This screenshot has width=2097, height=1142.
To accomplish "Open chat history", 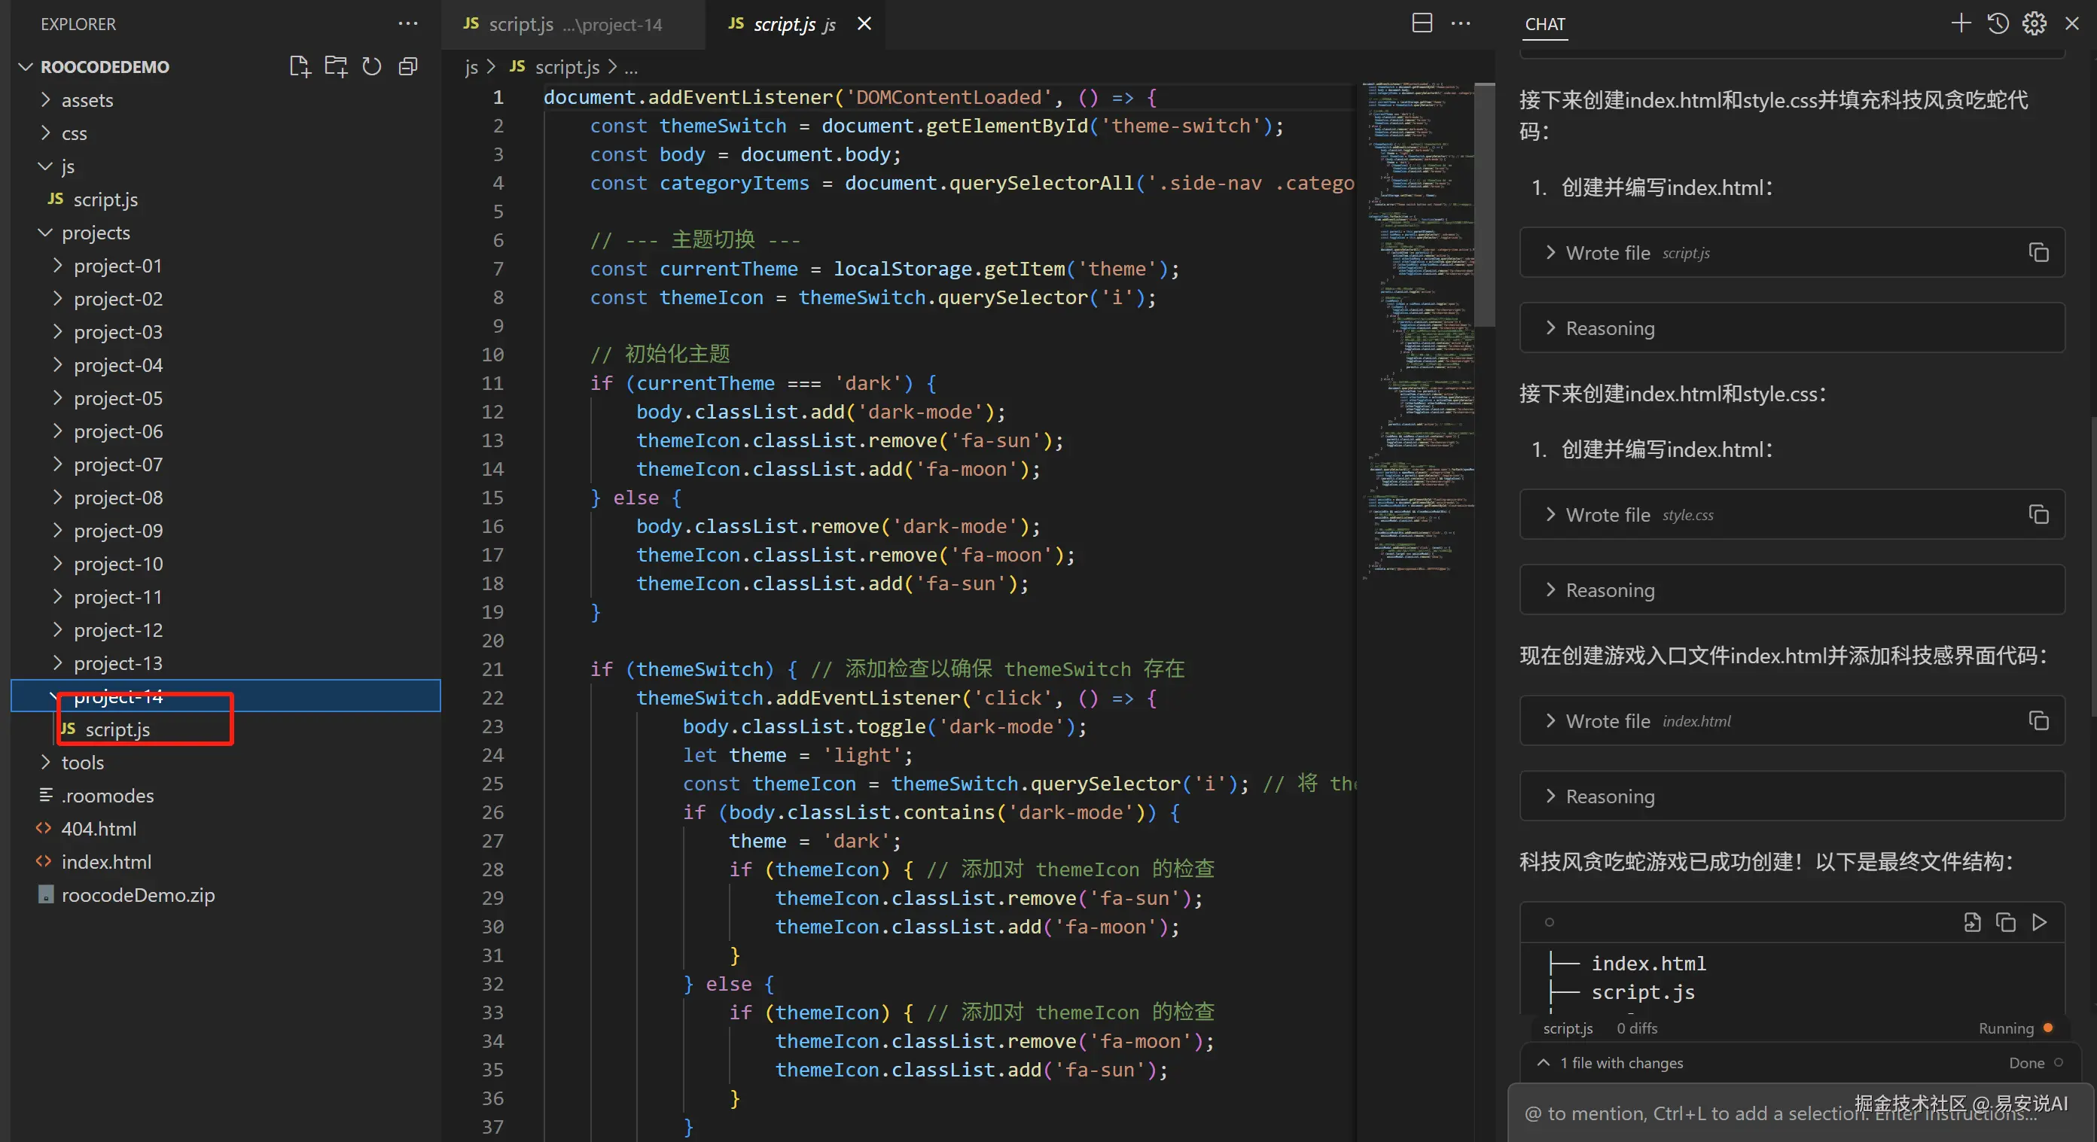I will coord(1998,23).
